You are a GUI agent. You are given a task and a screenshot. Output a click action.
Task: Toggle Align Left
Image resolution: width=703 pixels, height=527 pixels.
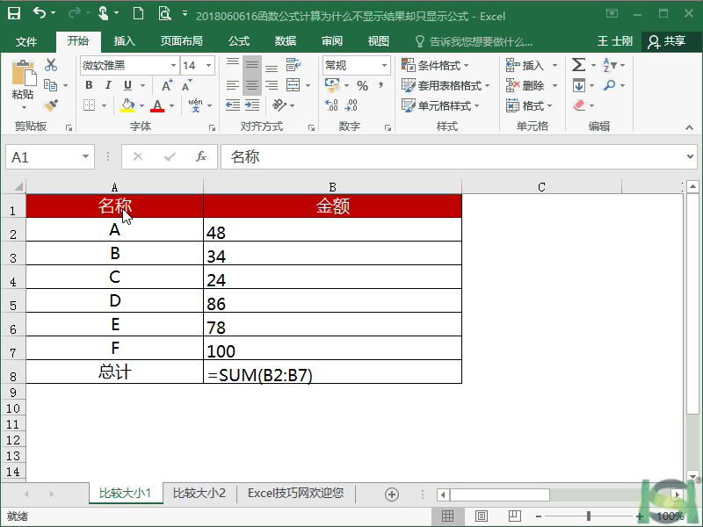[232, 85]
